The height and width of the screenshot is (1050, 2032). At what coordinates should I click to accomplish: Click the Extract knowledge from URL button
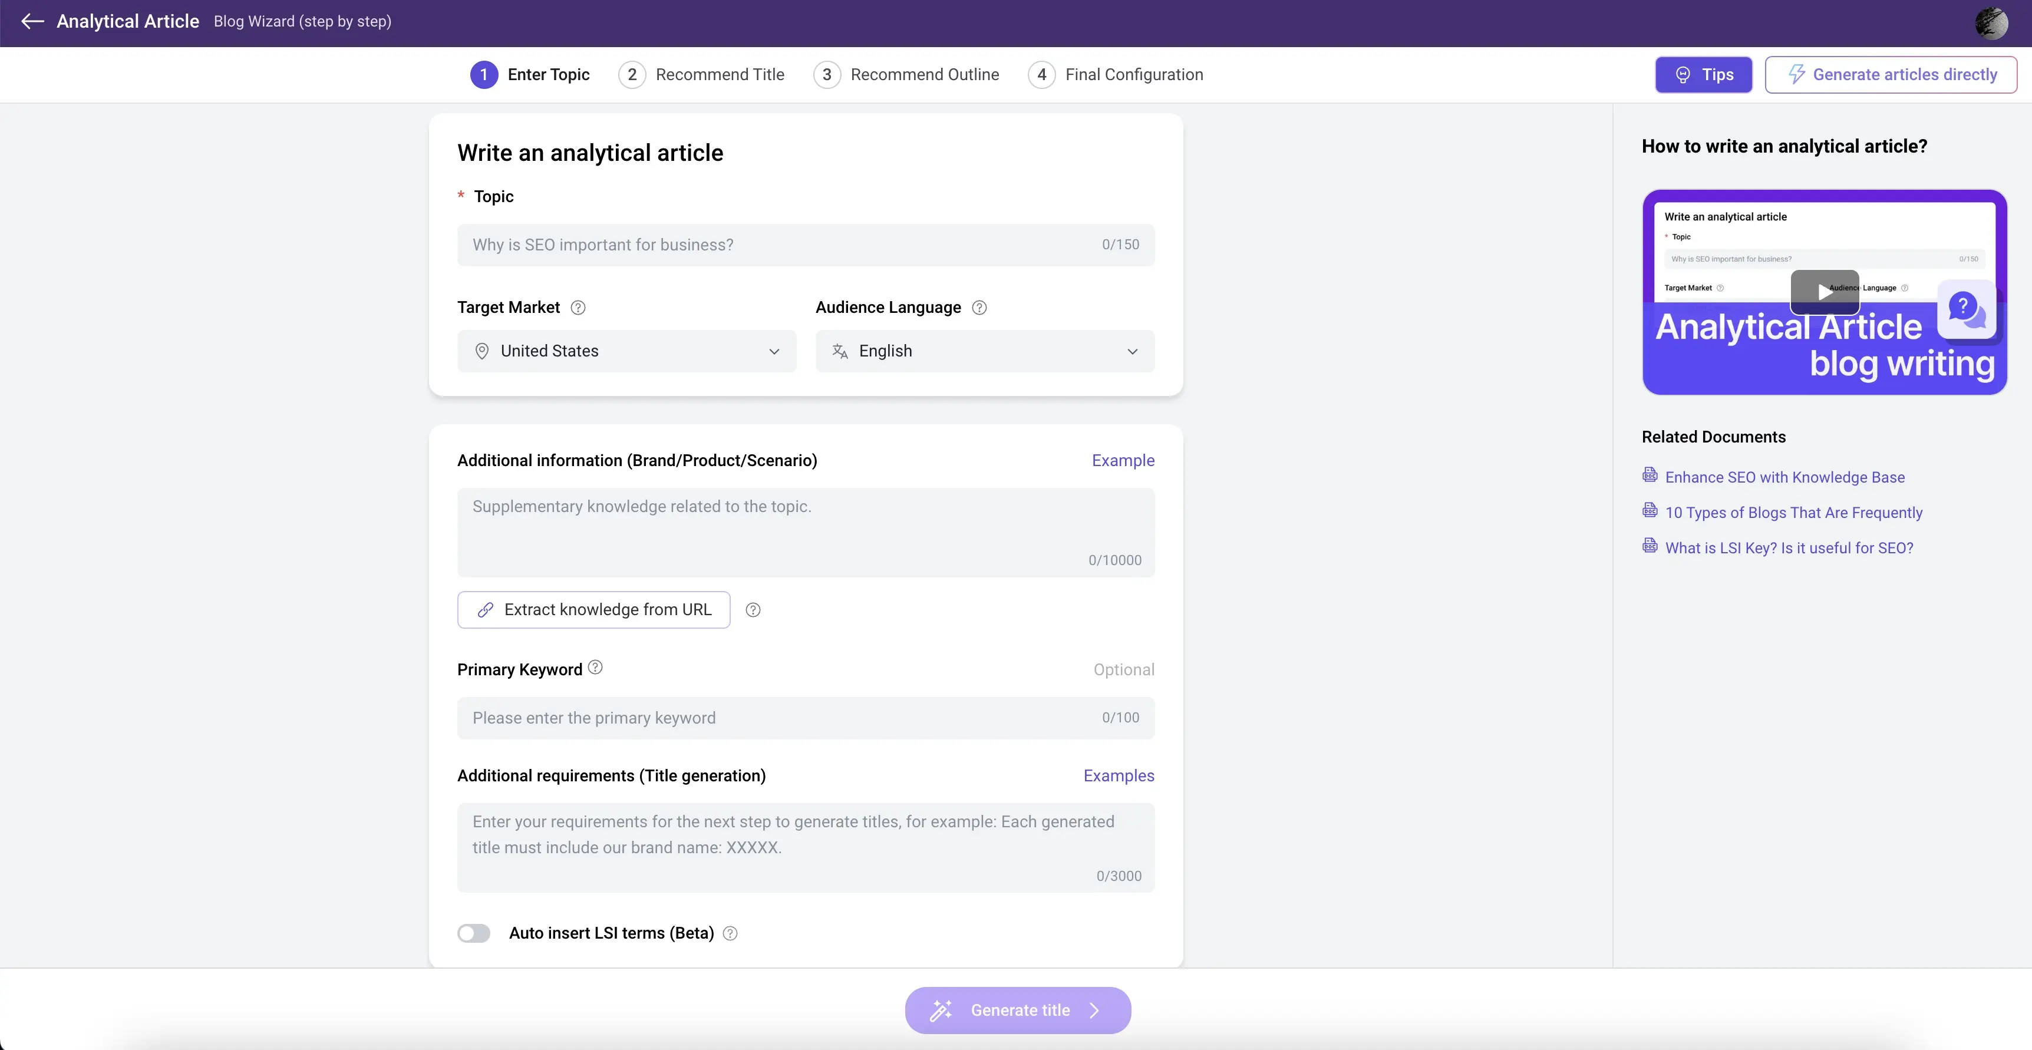coord(593,609)
